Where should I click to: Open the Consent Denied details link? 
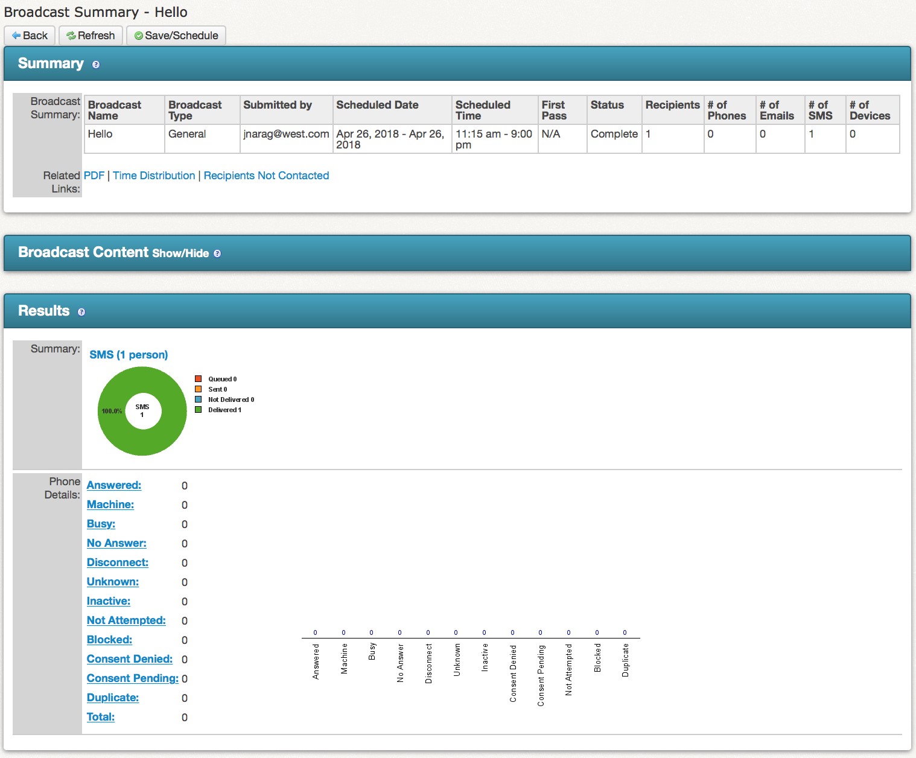coord(130,659)
